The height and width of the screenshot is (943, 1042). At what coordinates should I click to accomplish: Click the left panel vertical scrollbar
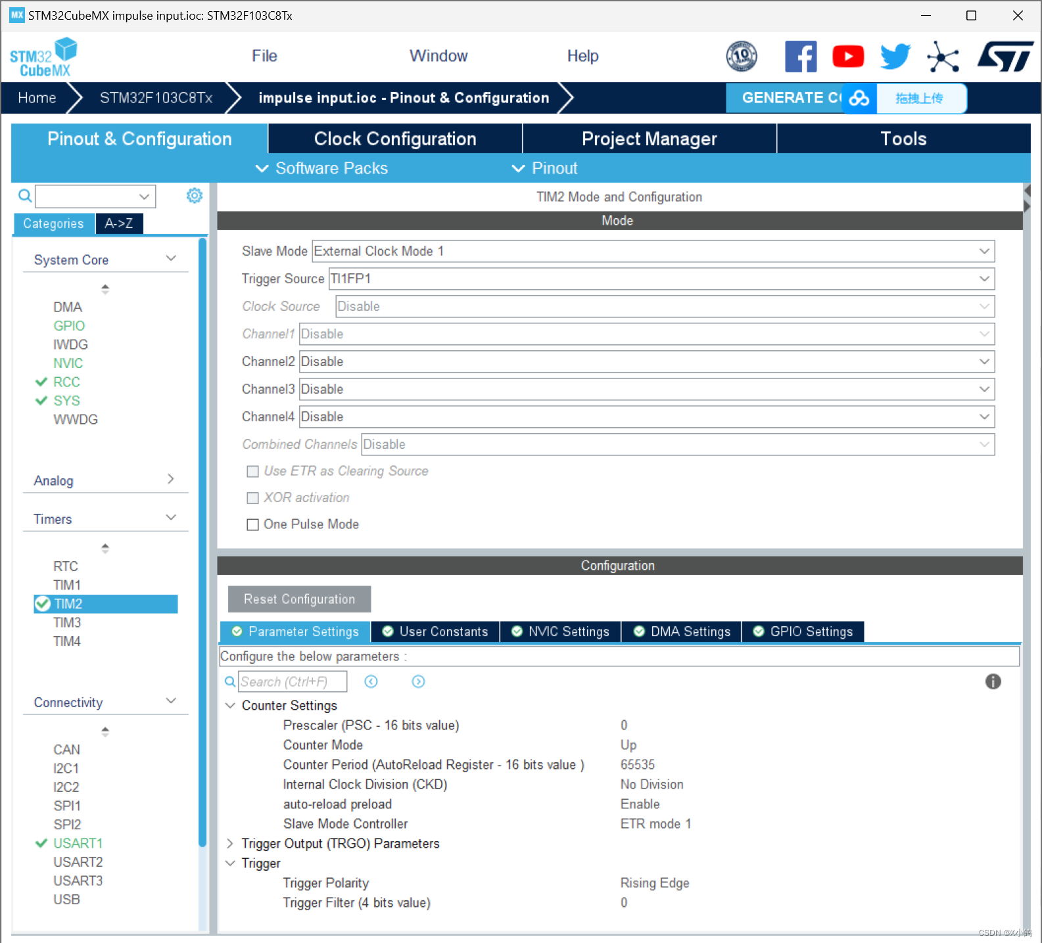[202, 542]
